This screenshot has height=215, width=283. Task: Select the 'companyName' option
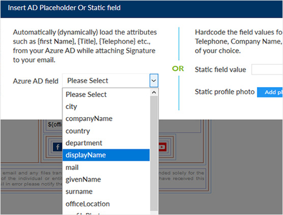point(106,119)
